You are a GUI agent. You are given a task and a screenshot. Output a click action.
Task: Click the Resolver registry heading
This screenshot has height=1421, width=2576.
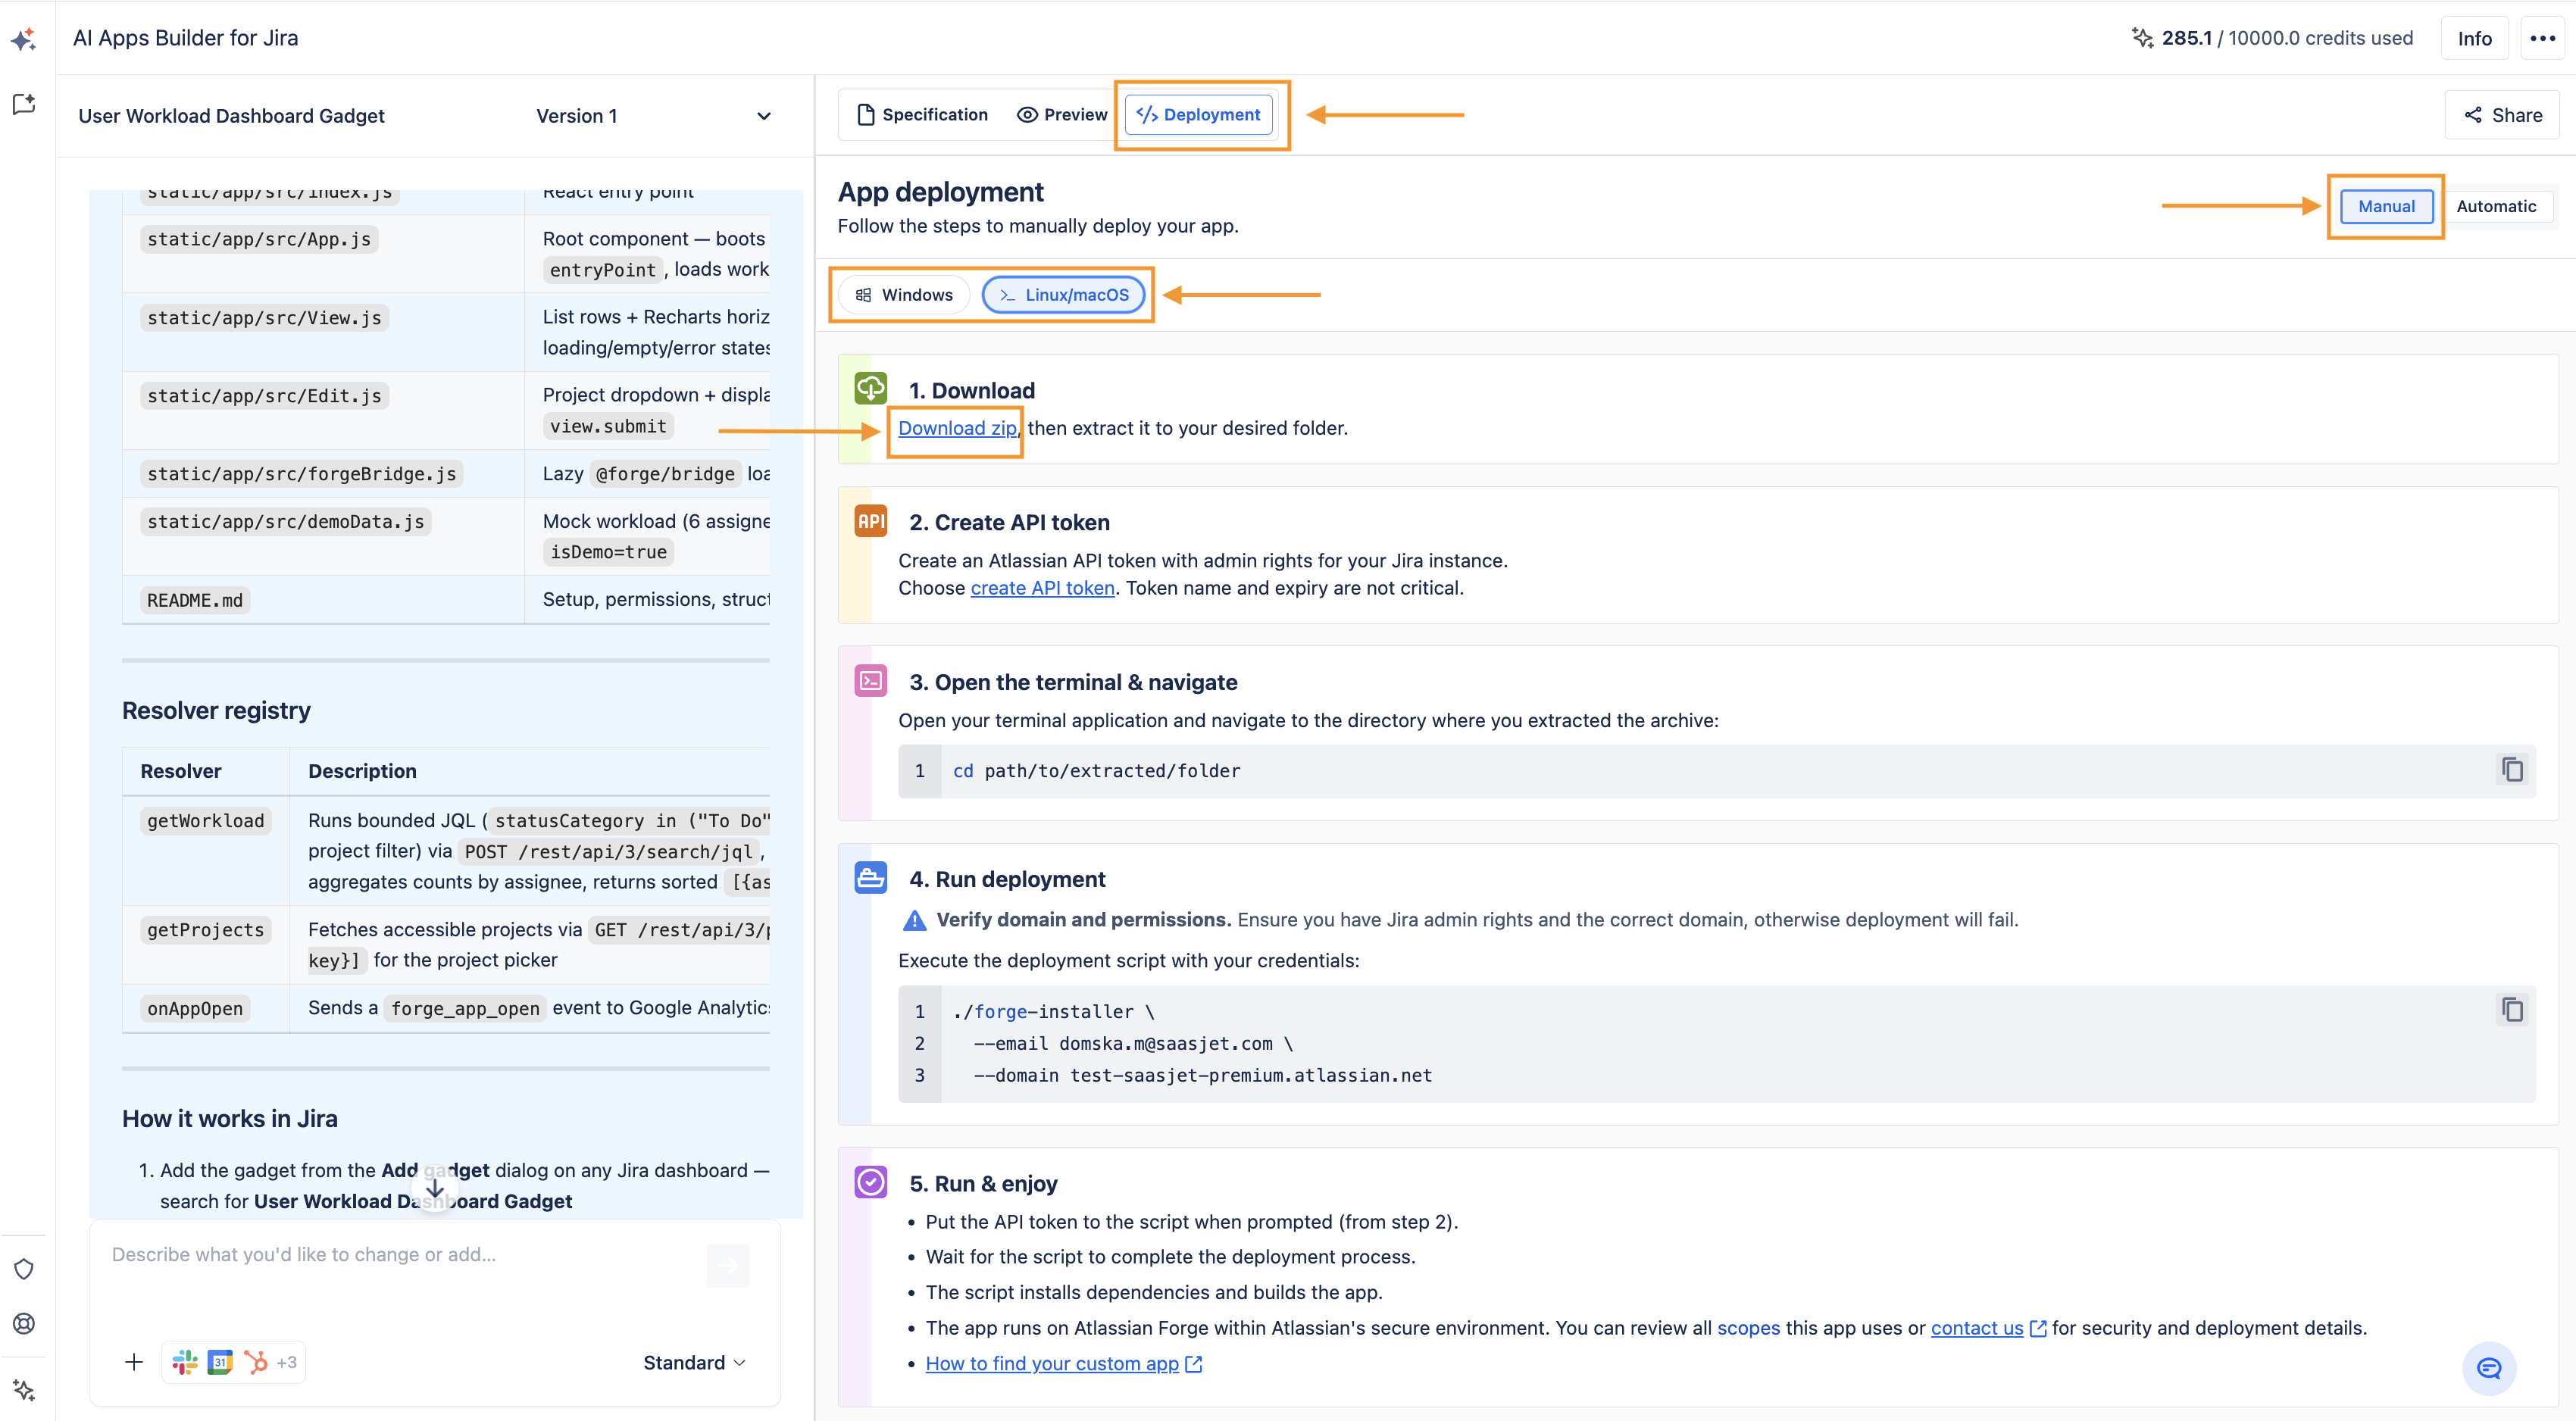[x=216, y=711]
